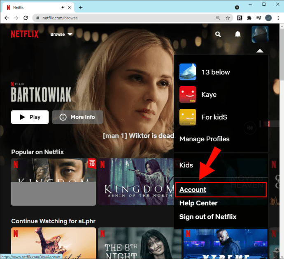Close the Netflix tab

[70, 7]
